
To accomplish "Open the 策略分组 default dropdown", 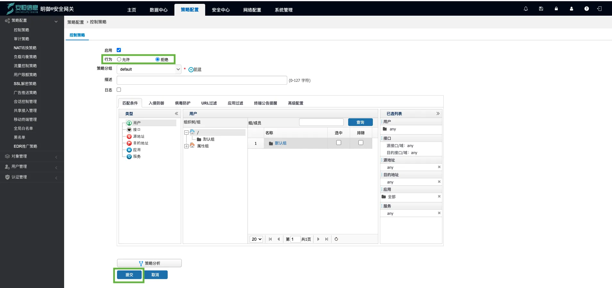I will tap(149, 69).
